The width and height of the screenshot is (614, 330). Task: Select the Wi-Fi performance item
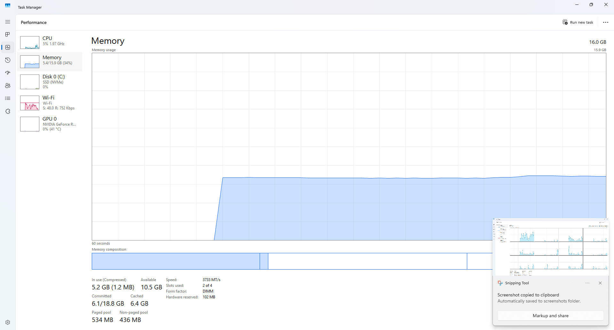click(x=50, y=103)
